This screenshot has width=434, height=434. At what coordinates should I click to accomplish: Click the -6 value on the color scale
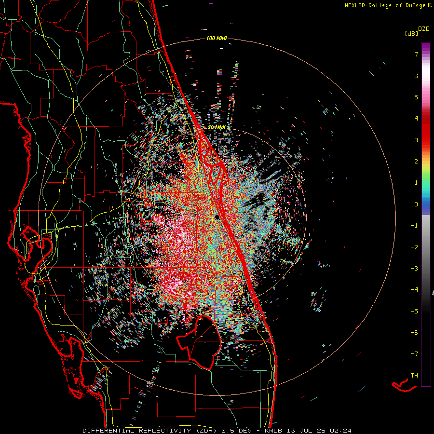click(414, 332)
